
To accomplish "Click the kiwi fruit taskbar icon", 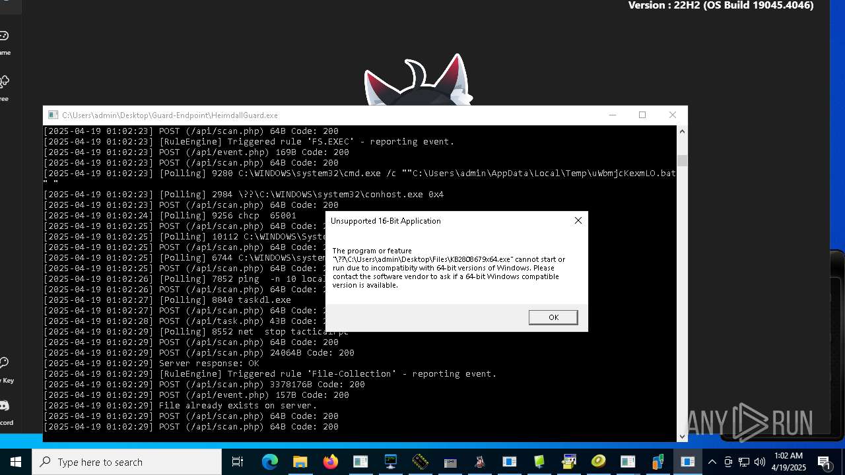I will (x=599, y=462).
